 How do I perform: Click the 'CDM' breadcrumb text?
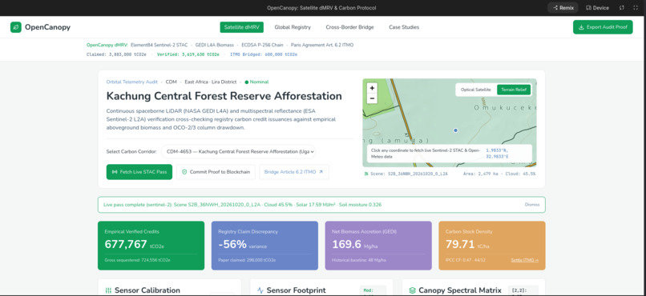pos(171,82)
